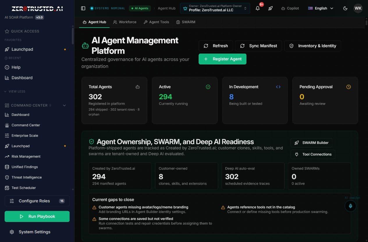Click the Created by ZeroTrusted.ai 294 tile
The width and height of the screenshot is (368, 242).
(x=120, y=176)
